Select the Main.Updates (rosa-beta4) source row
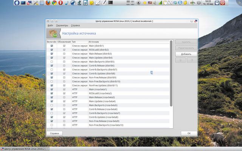The image size is (242, 151). coord(108,101)
